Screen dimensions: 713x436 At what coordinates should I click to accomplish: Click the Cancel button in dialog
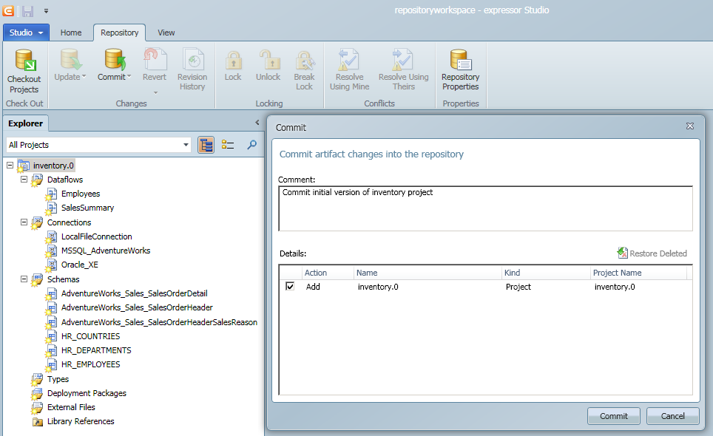[x=672, y=416]
